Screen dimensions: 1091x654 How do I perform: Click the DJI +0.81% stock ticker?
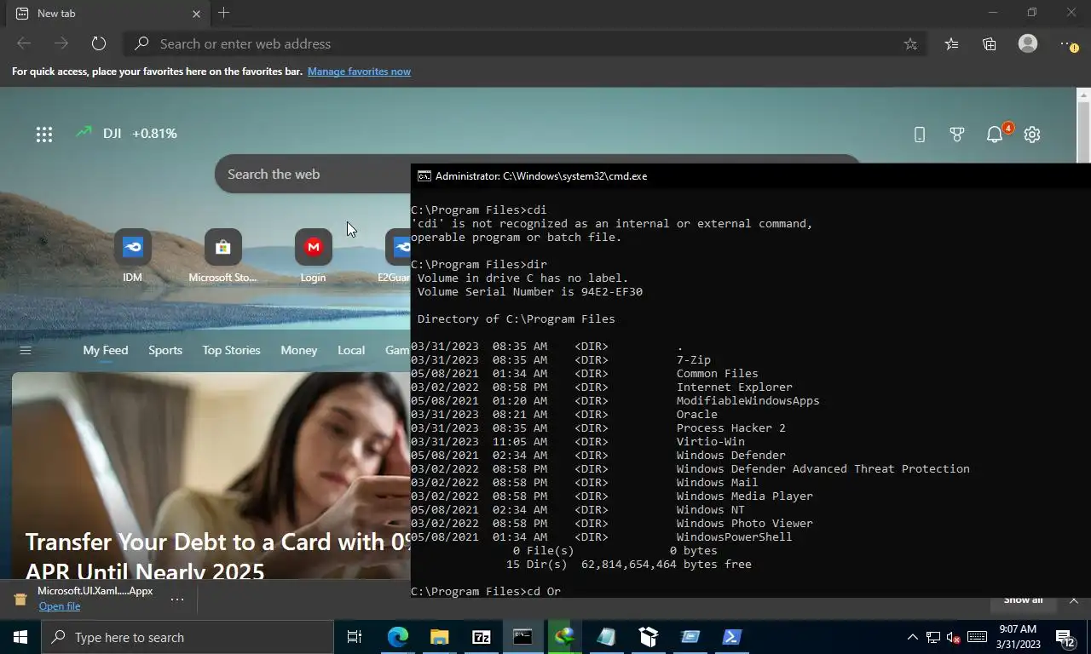point(125,134)
